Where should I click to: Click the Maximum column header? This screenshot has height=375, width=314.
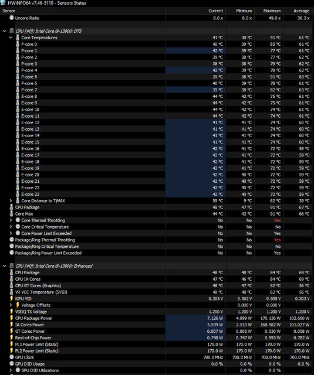pyautogui.click(x=269, y=11)
